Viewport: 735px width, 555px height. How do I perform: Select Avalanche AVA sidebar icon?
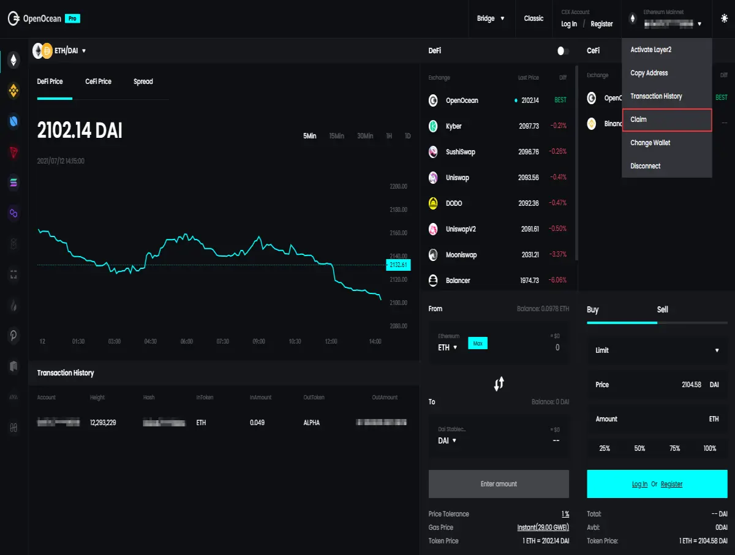click(x=13, y=397)
